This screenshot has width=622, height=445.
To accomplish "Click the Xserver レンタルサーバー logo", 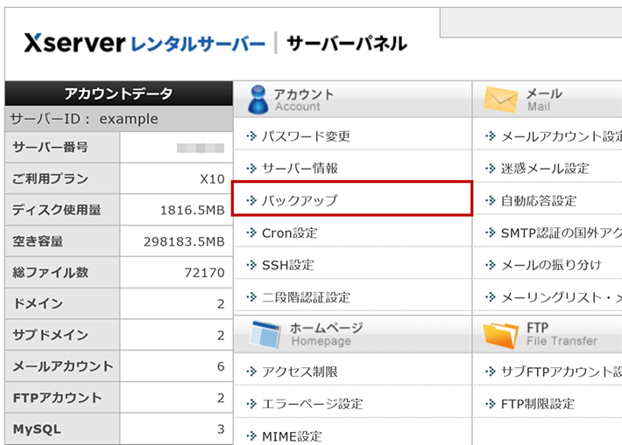I will (x=145, y=43).
